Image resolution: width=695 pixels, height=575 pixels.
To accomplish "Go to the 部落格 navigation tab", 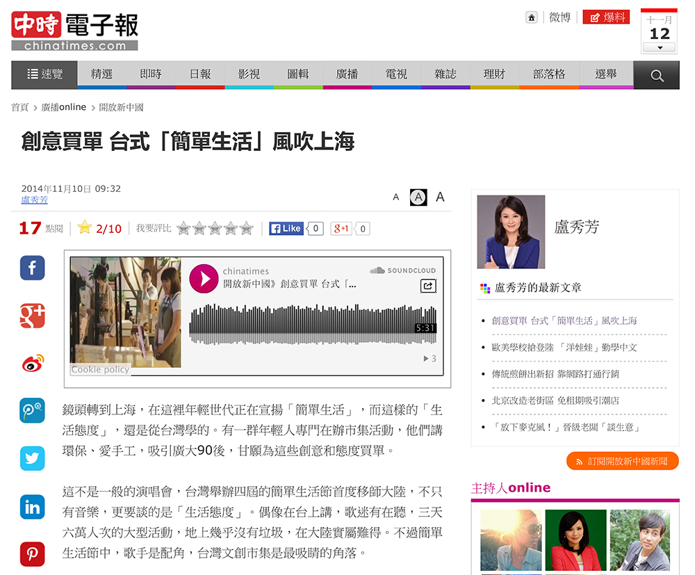I will [x=549, y=74].
